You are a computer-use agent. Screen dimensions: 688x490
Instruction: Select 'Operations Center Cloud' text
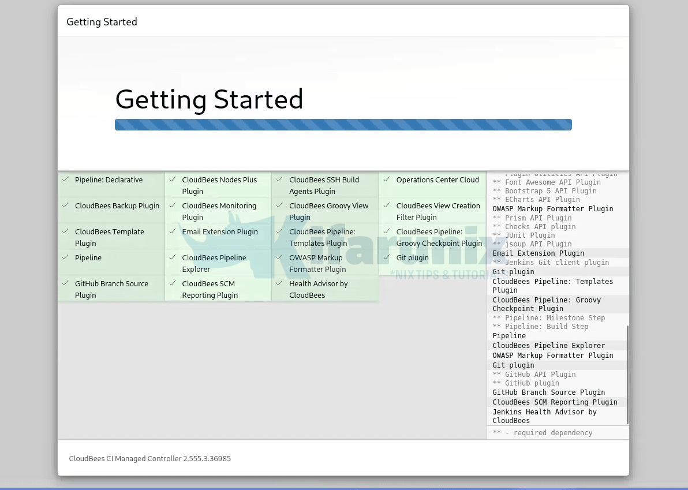438,180
